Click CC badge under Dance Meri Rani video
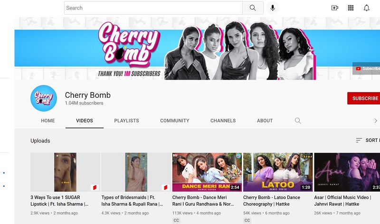 tap(176, 220)
